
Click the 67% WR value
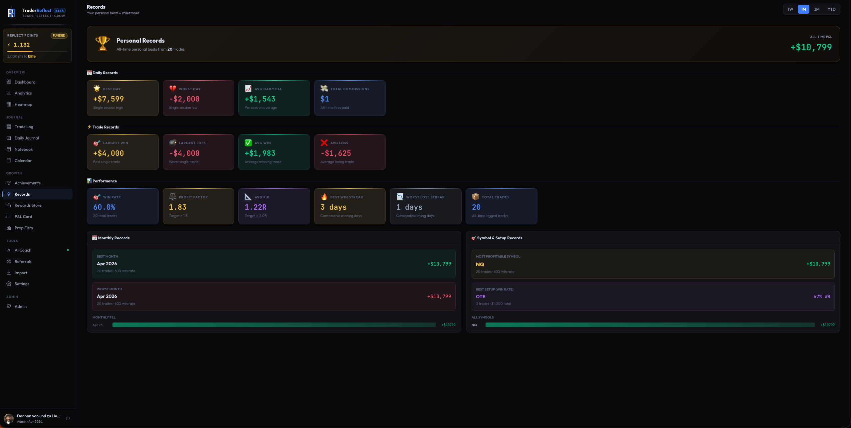pyautogui.click(x=822, y=297)
